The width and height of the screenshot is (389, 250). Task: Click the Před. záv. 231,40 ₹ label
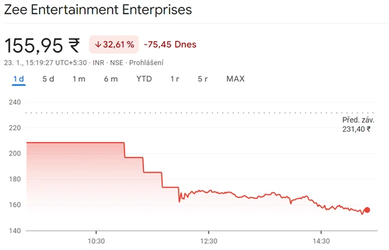(356, 125)
